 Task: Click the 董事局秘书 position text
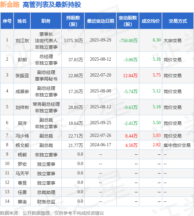[46, 79]
